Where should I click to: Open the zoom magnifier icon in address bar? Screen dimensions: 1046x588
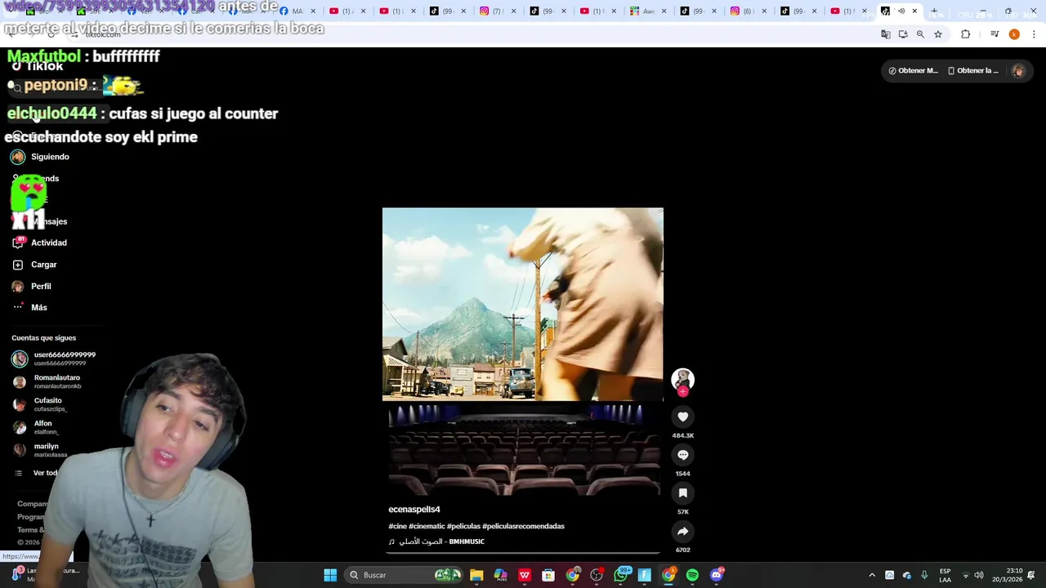click(x=920, y=34)
